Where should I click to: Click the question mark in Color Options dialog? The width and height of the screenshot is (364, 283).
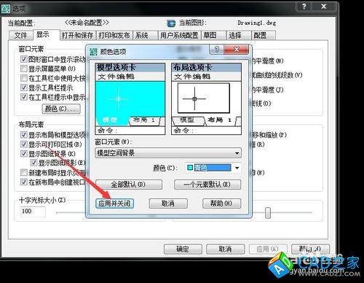point(217,50)
